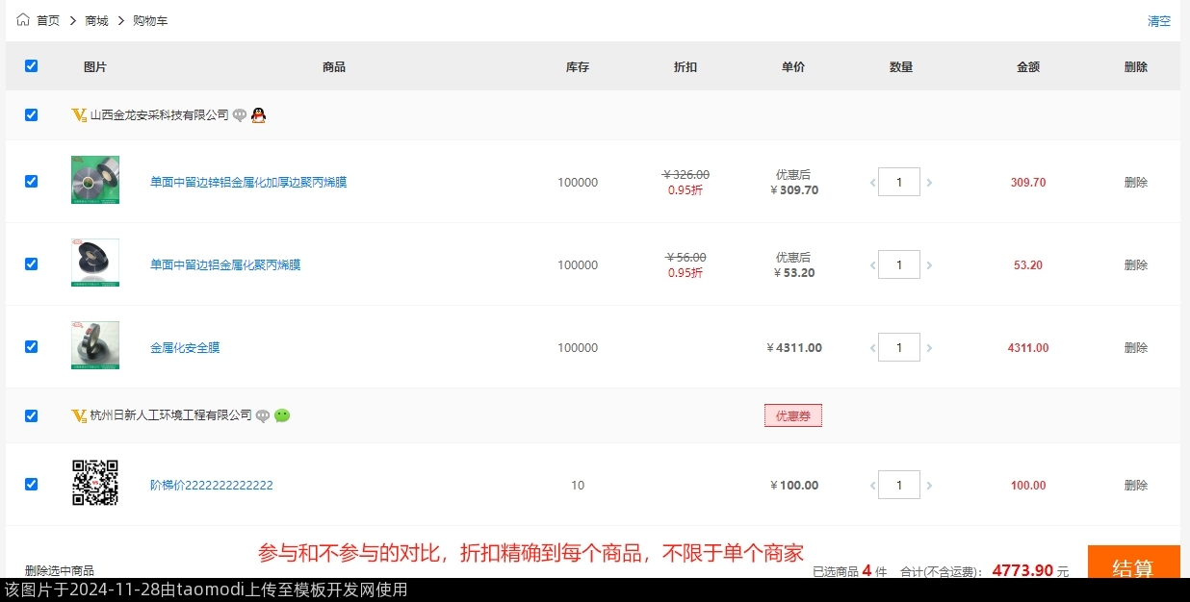1190x602 pixels.
Task: Increase quantity of 单面中留边锌铝金属化加厚边聚丙烯膜
Action: click(x=929, y=183)
